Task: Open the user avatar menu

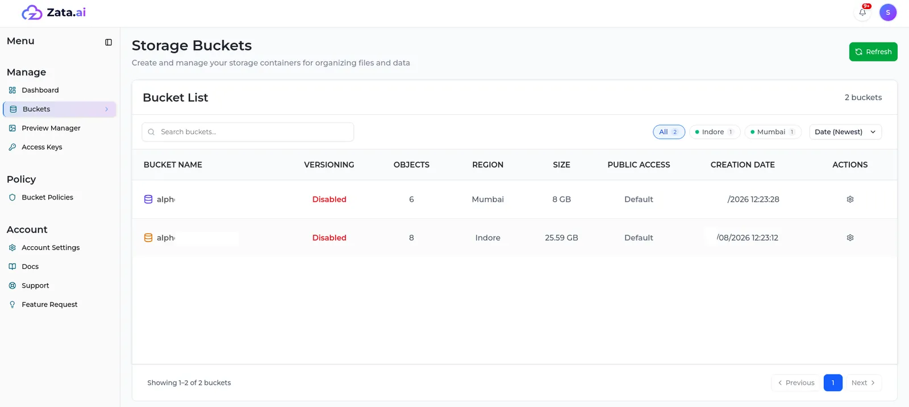Action: (x=888, y=12)
